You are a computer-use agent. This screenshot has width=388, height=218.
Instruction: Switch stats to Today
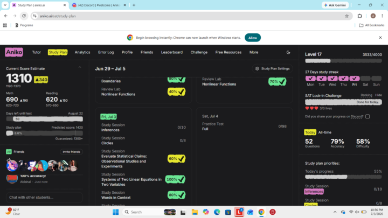coord(310,132)
